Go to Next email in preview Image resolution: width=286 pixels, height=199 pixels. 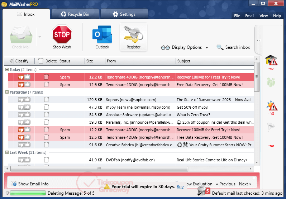pyautogui.click(x=243, y=184)
